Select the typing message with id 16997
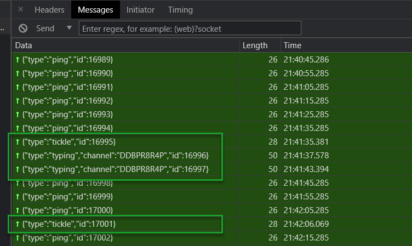 pos(212,169)
